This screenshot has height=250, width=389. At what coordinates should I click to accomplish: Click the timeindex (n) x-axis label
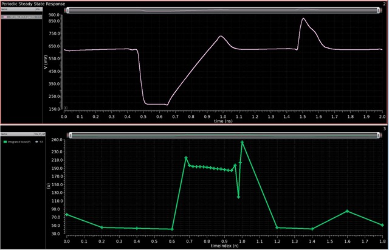[223, 245]
